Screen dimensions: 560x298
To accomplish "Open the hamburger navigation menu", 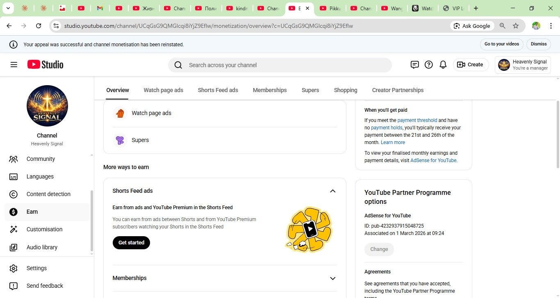I will 14,65.
